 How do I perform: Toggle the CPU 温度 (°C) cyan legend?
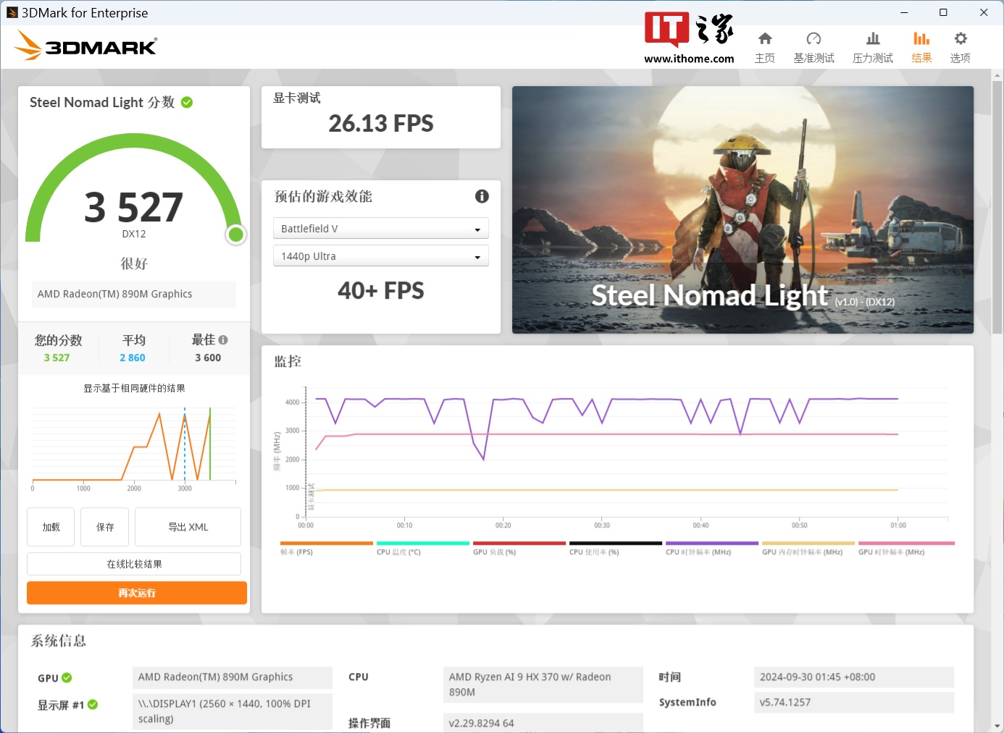tap(422, 548)
